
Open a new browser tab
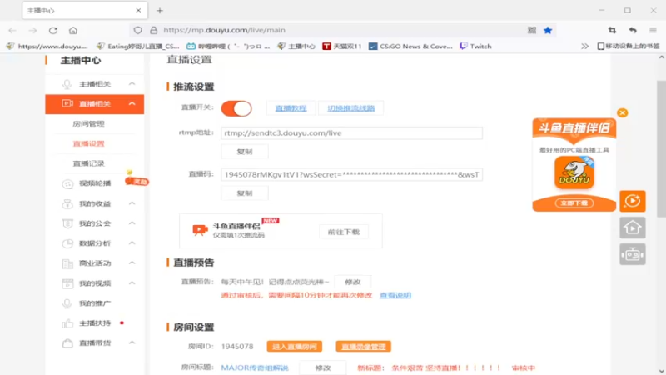coord(160,11)
